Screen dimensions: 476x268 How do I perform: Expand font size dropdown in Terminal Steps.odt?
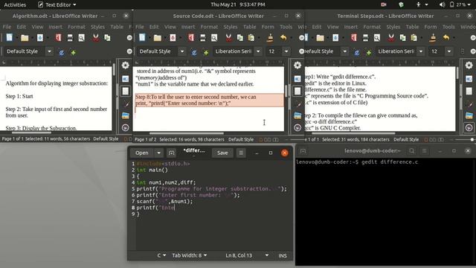click(x=449, y=51)
